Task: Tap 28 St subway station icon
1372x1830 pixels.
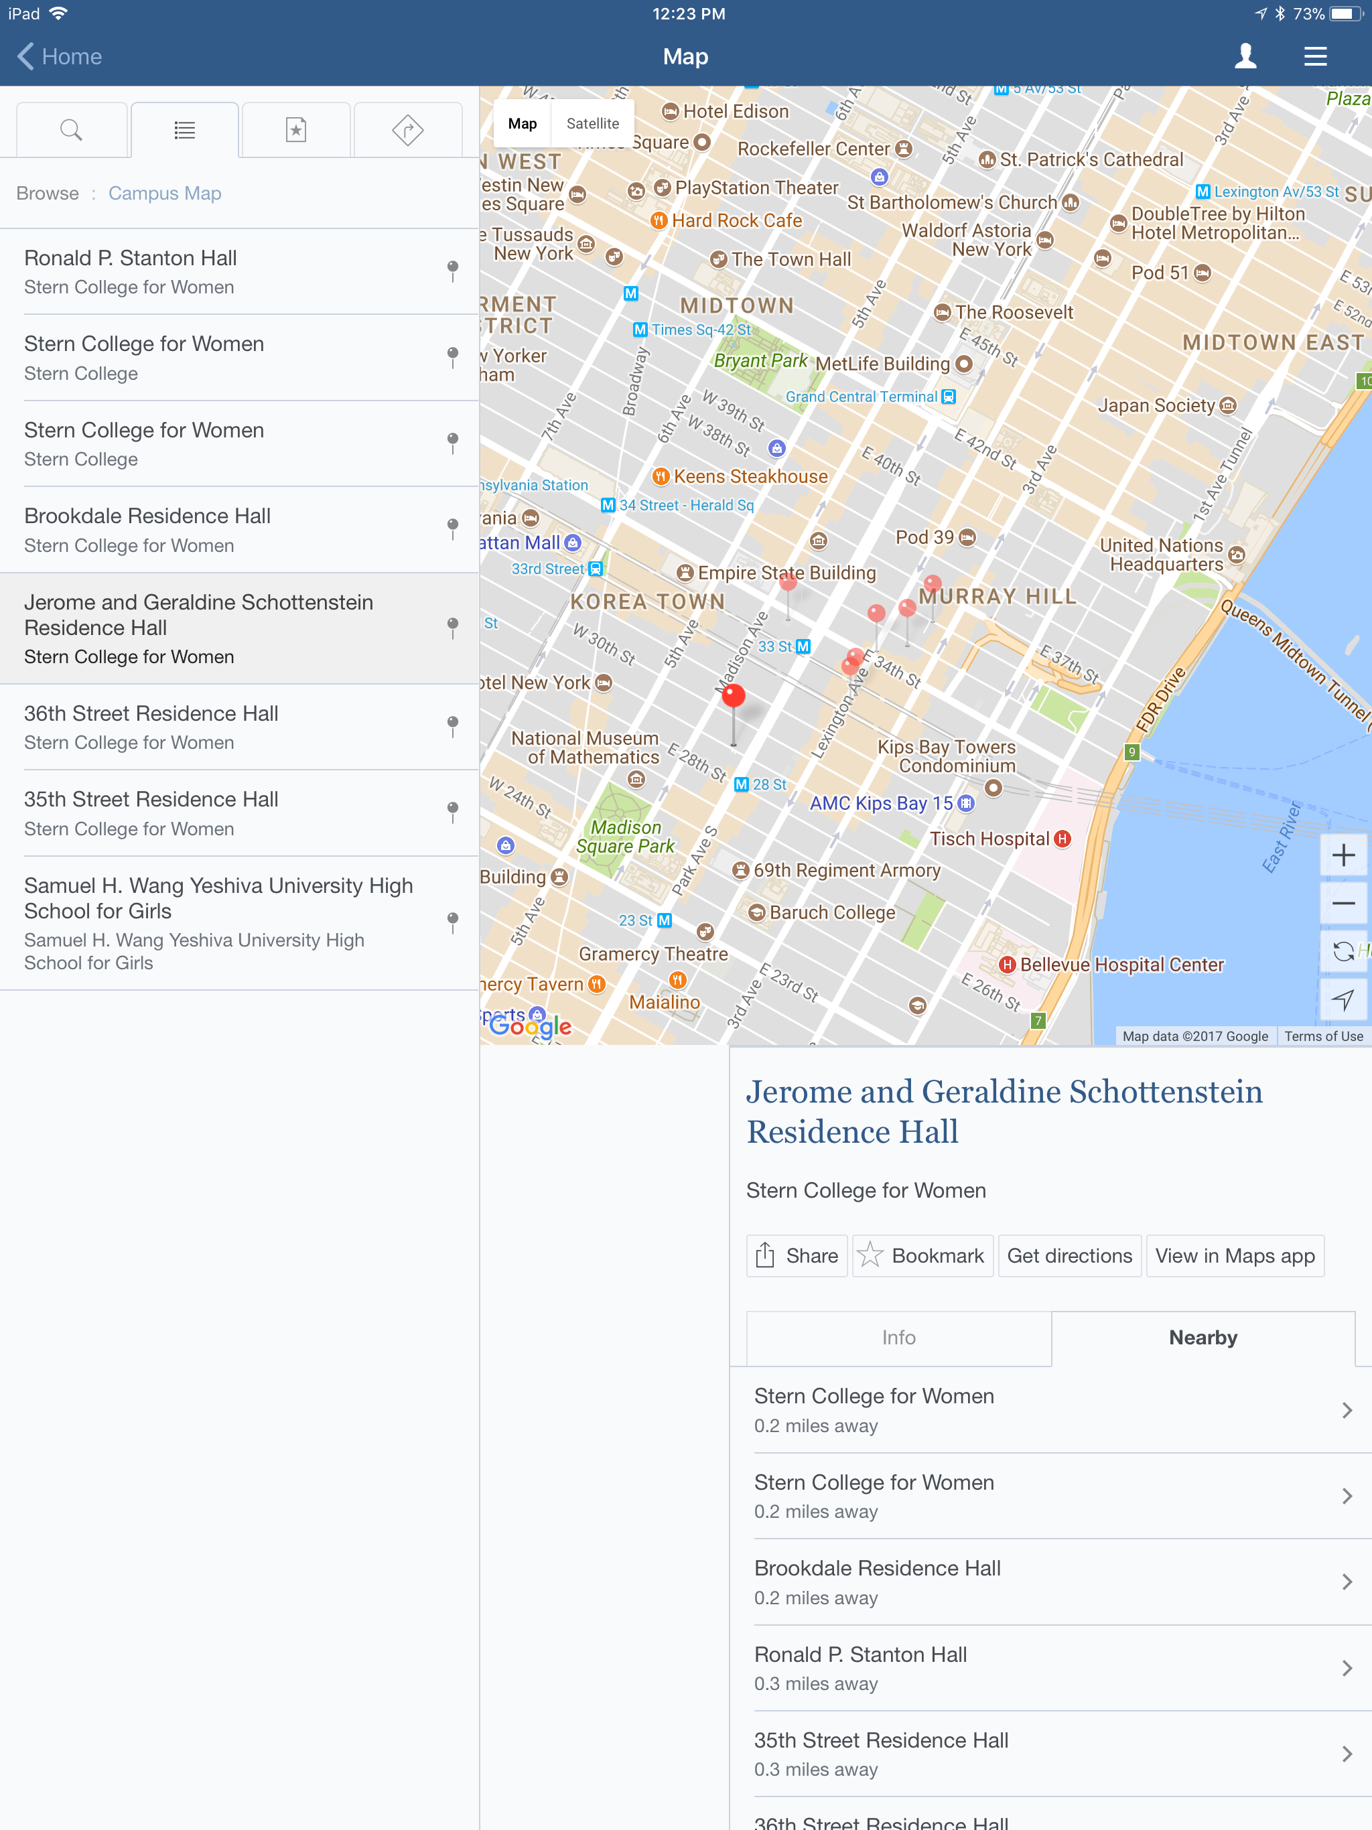Action: pyautogui.click(x=742, y=784)
